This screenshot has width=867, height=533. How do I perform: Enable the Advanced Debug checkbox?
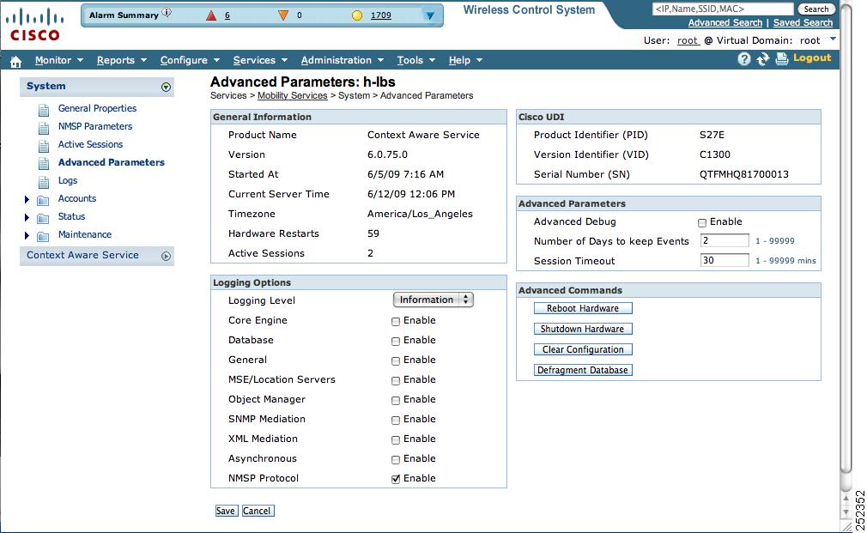(x=701, y=221)
